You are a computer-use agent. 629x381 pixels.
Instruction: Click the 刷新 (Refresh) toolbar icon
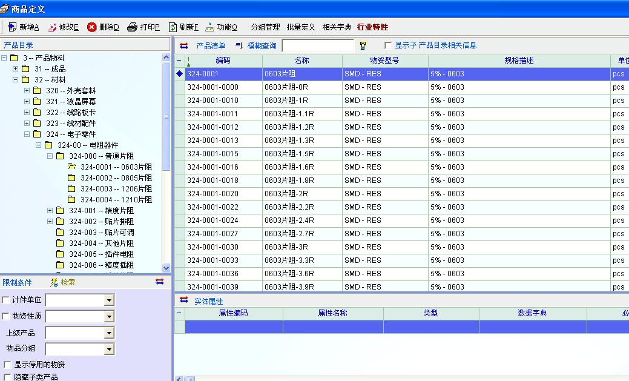click(173, 27)
